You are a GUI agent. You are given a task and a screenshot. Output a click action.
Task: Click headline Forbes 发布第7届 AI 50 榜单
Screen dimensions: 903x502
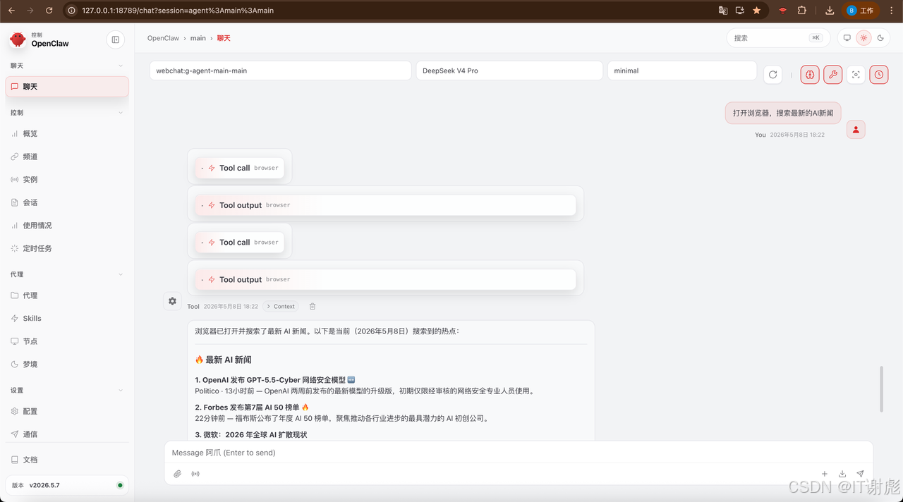pyautogui.click(x=251, y=408)
